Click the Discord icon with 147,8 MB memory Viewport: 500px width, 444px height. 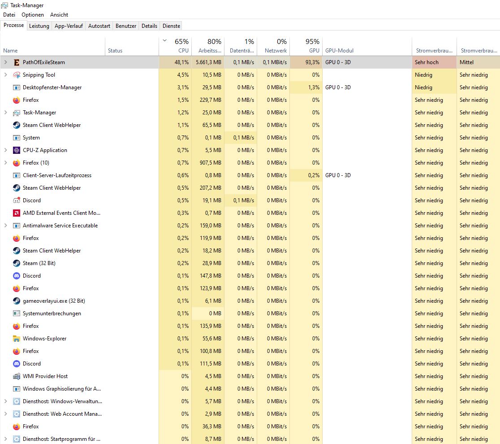pos(17,276)
